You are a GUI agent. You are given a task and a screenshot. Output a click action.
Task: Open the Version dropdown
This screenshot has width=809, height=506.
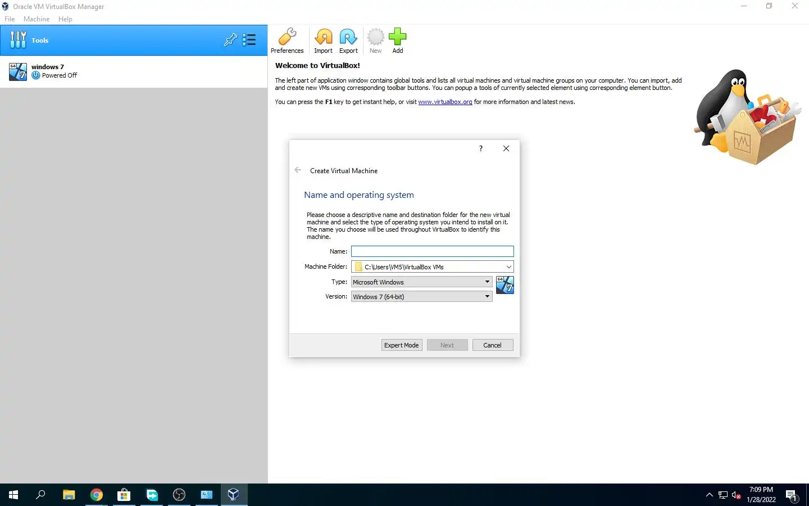422,296
